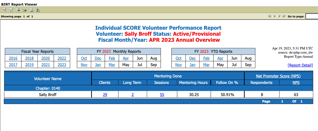Image resolution: width=318 pixels, height=131 pixels.
Task: Click the export report icon
Action: [25, 10]
